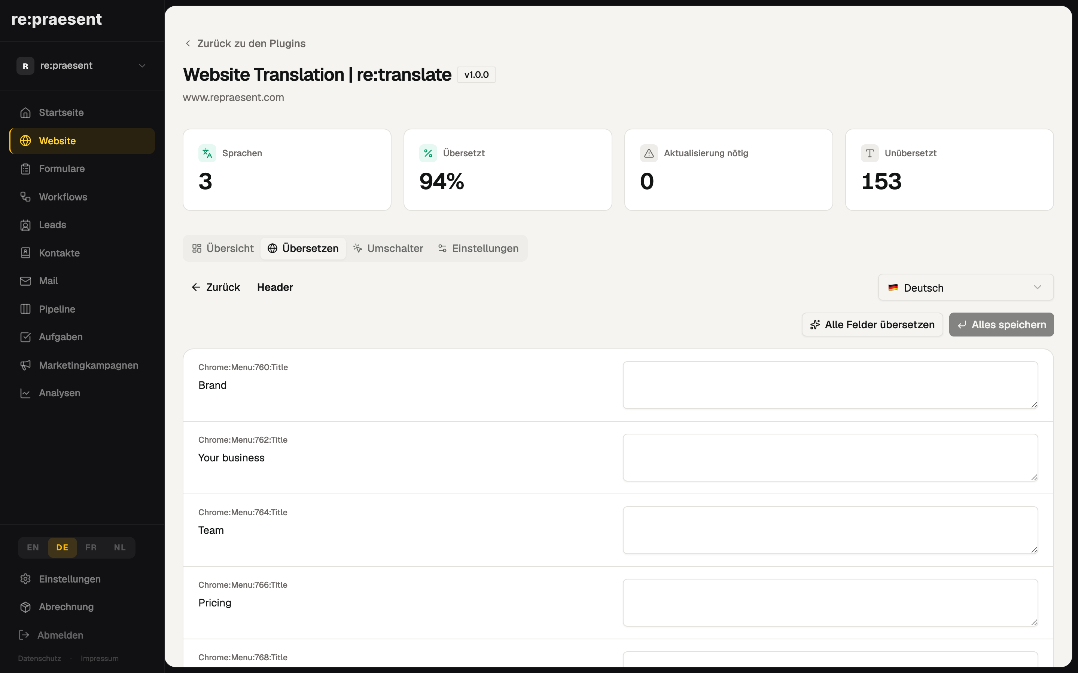Click the Sprachen translate icon
The width and height of the screenshot is (1078, 673).
(x=207, y=153)
